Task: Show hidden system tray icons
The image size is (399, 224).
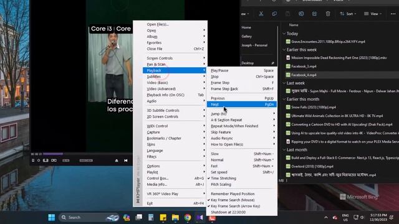Action: pyautogui.click(x=326, y=217)
